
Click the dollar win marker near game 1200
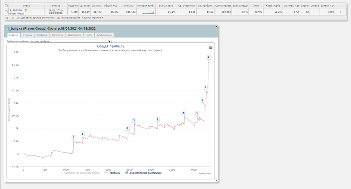[73, 138]
